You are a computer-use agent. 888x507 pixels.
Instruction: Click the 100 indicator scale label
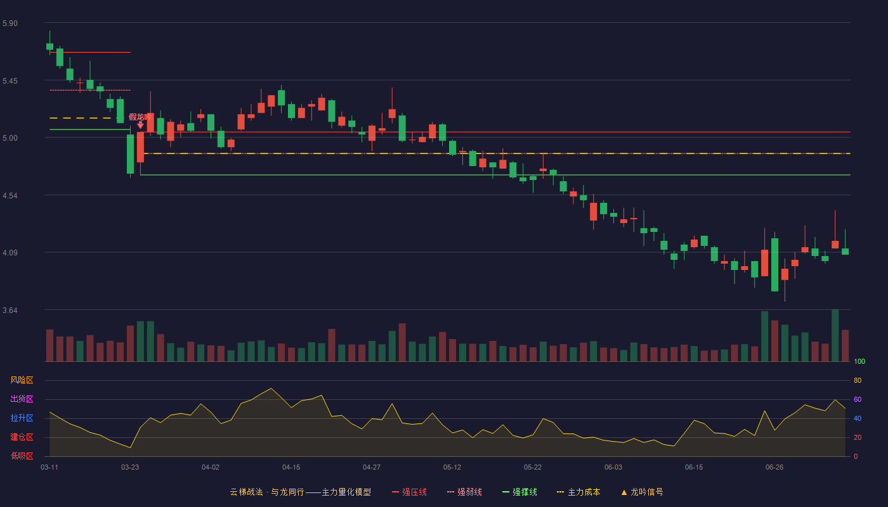(x=859, y=362)
